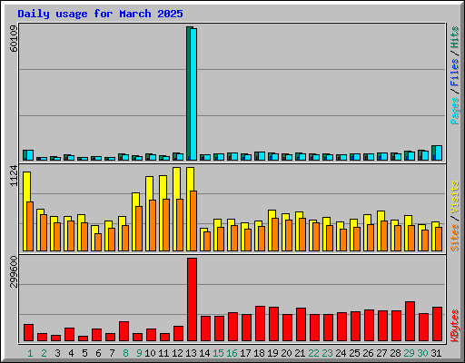Click the tall hits bar for day 13
Screen dimensions: 465x363
tap(188, 93)
